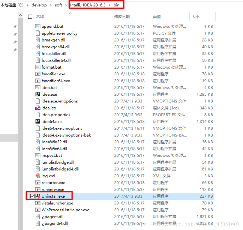Viewport: 243px width, 230px height.
Task: Select the file idea.exe.vmoptions
Action: tap(59, 101)
